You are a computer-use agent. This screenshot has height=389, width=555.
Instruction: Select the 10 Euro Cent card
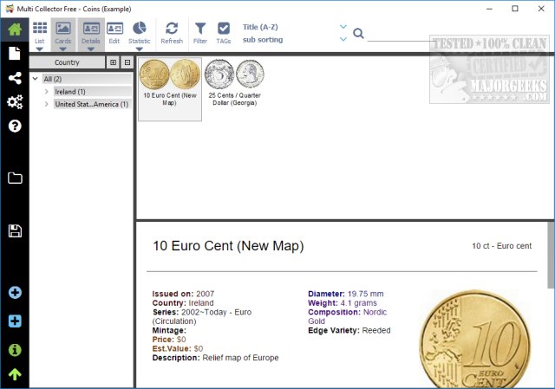(x=170, y=89)
